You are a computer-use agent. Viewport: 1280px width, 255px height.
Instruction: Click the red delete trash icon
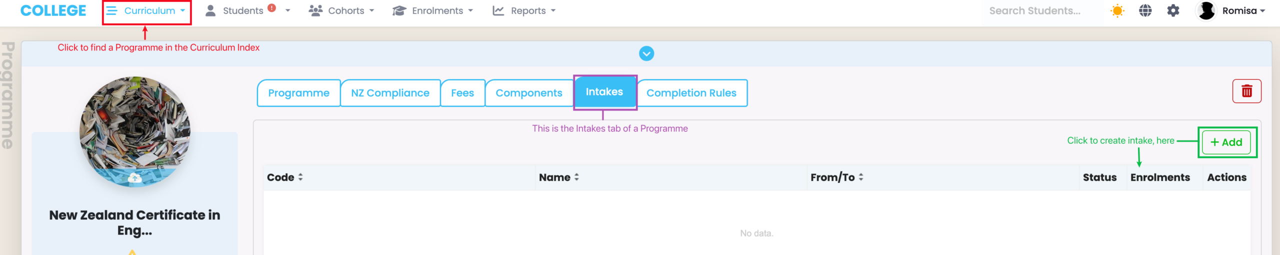pyautogui.click(x=1246, y=91)
